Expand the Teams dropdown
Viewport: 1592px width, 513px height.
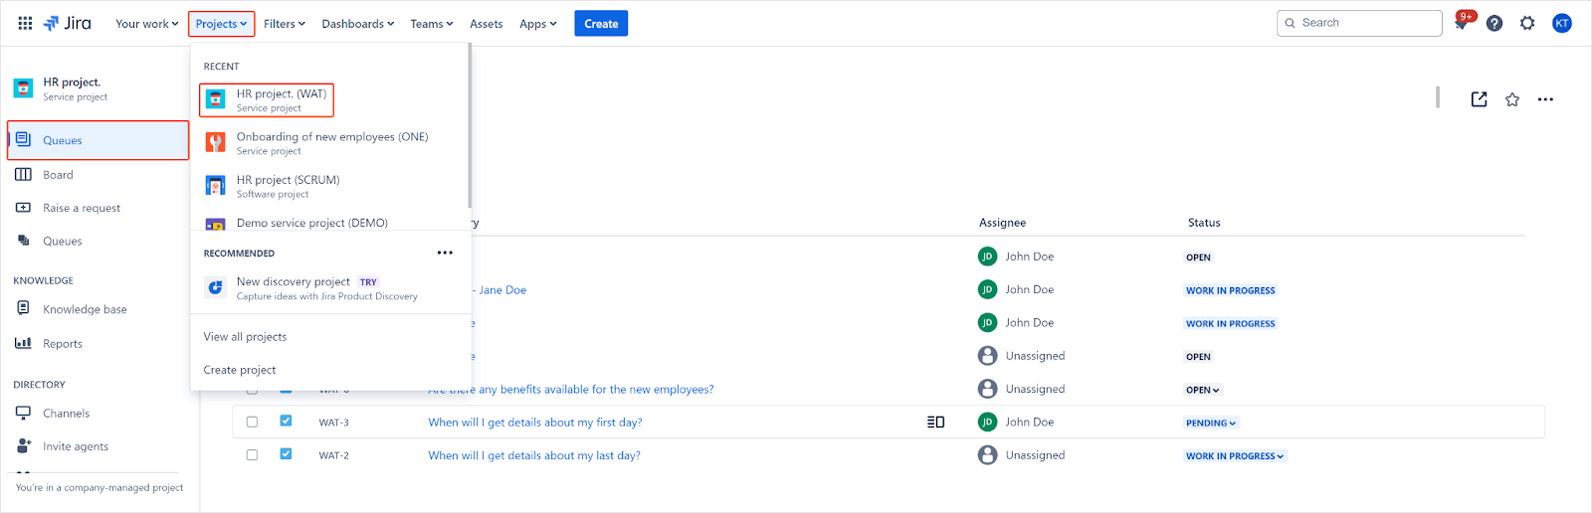(432, 24)
